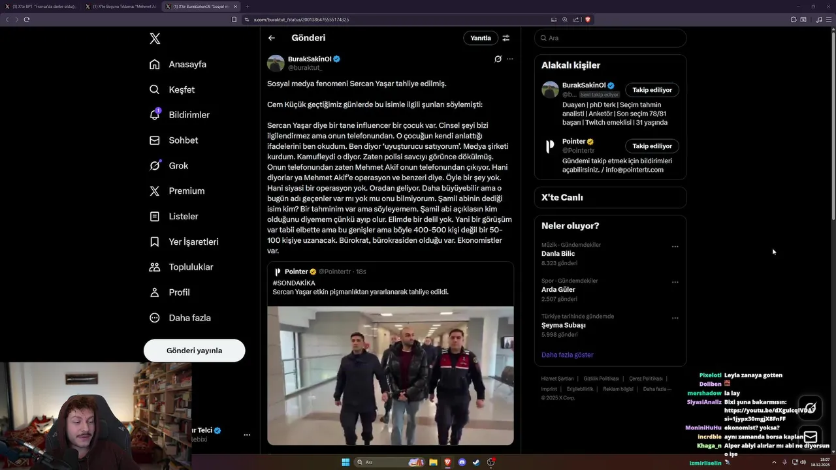Image resolution: width=836 pixels, height=470 pixels.
Task: Click Grok explain icon on post
Action: click(x=498, y=59)
